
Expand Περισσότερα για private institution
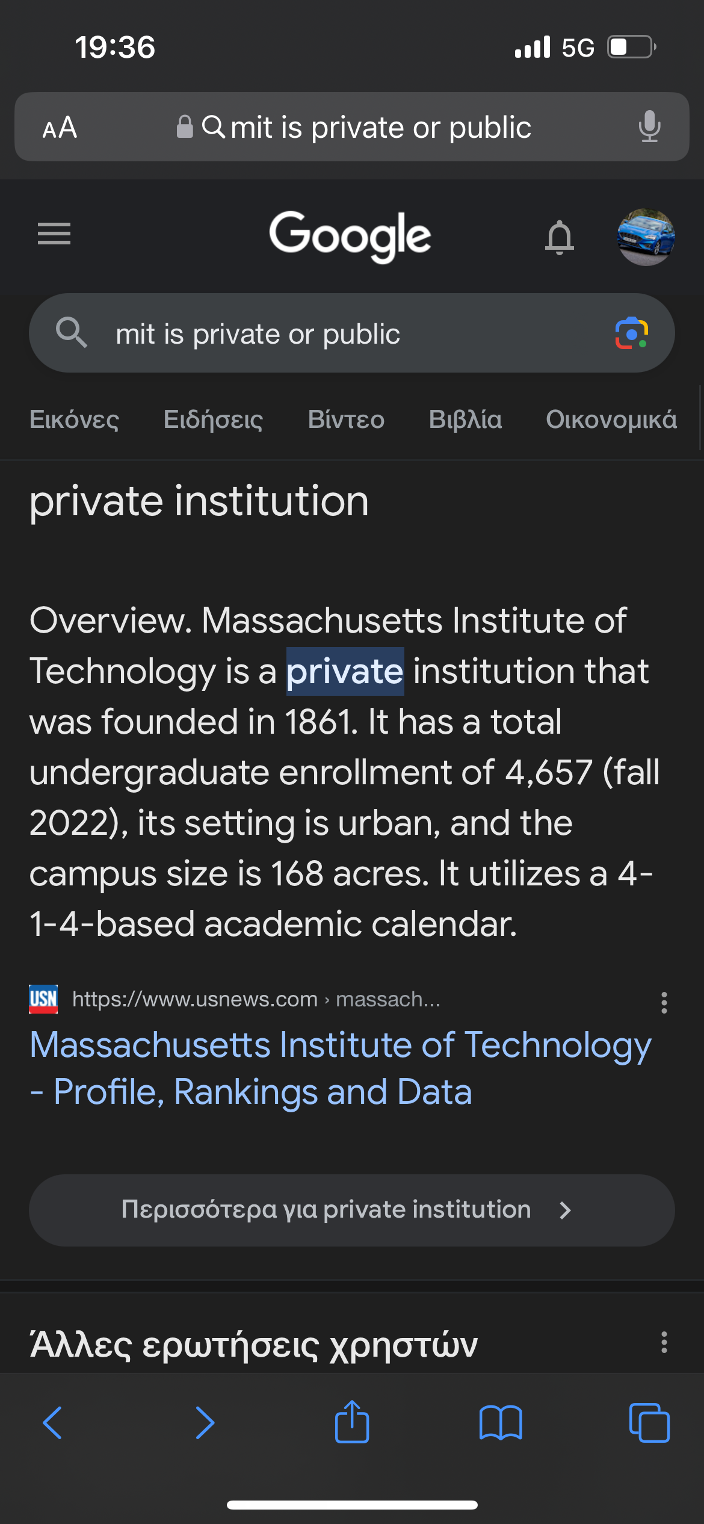tap(352, 1210)
